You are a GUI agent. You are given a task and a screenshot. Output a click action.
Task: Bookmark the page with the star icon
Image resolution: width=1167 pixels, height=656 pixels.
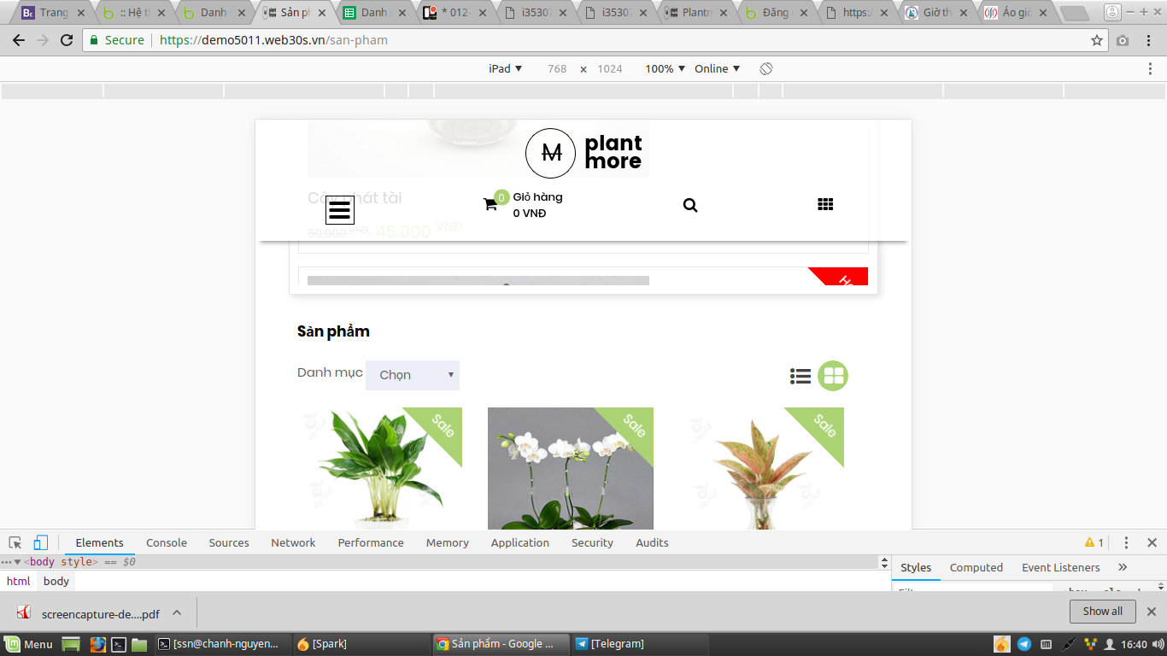coord(1097,40)
